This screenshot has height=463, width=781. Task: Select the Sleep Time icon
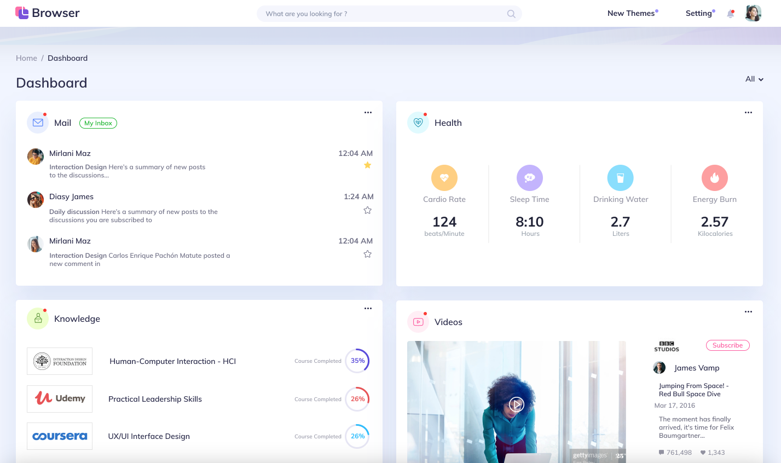pos(529,178)
